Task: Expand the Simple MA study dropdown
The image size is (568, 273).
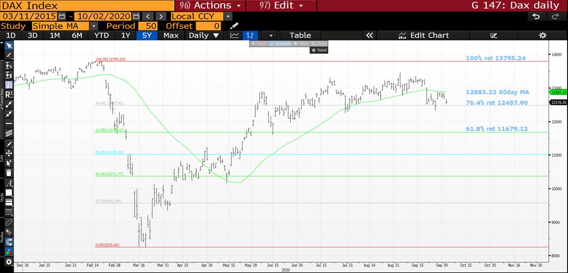Action: (93, 26)
